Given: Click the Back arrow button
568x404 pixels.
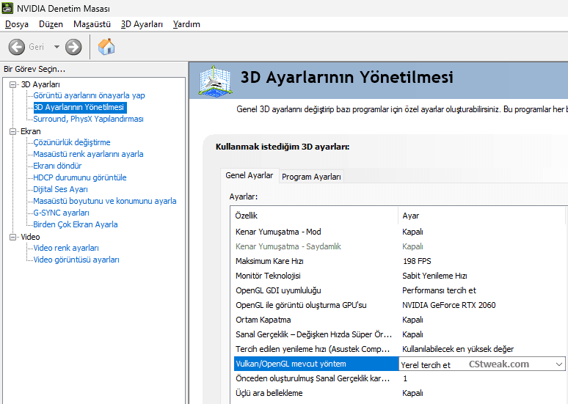Looking at the screenshot, I should point(17,47).
